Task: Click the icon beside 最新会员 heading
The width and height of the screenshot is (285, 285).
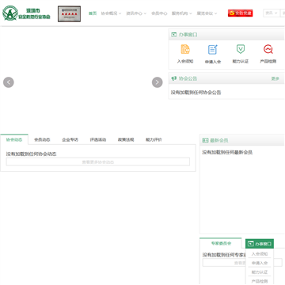Action: click(205, 140)
